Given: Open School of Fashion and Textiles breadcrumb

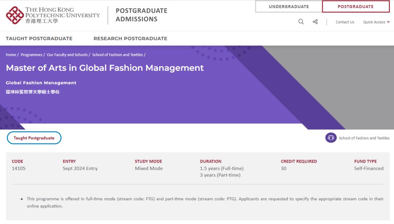Looking at the screenshot, I should [117, 55].
